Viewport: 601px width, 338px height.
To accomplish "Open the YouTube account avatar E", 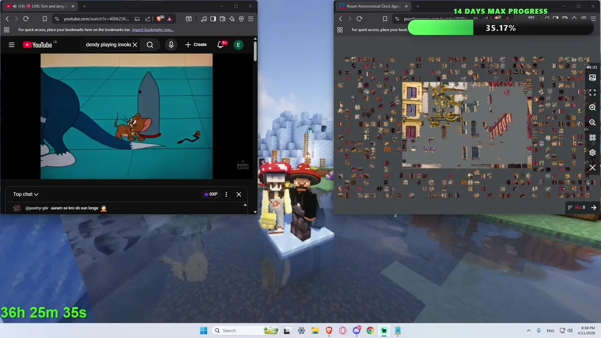I will tap(239, 45).
